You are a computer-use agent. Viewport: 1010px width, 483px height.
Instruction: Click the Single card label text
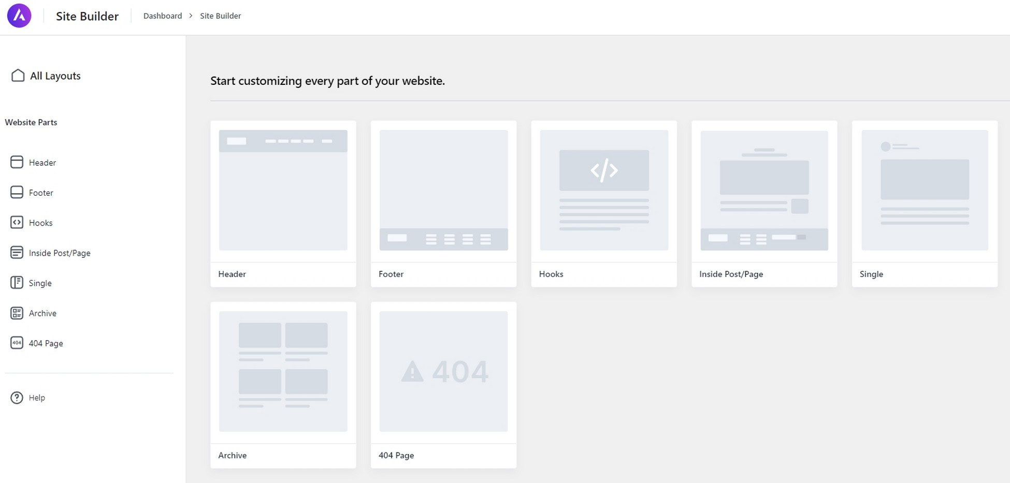[871, 274]
